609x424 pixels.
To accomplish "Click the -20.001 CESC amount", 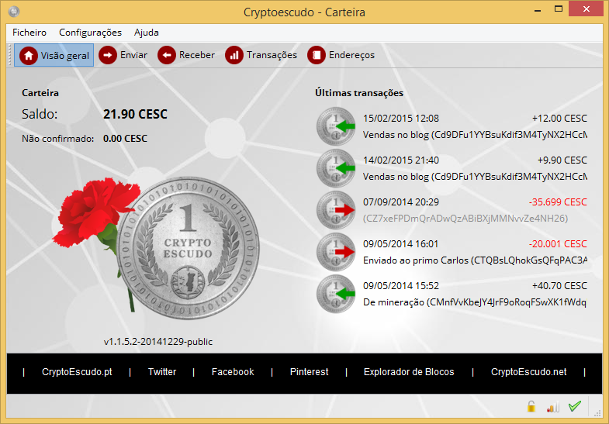I will tap(558, 244).
